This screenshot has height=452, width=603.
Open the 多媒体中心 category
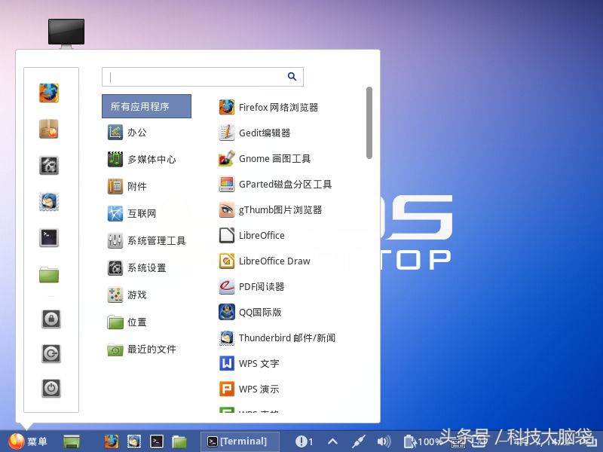[x=142, y=159]
